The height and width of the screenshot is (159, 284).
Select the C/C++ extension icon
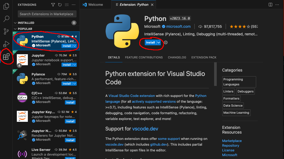(x=22, y=97)
